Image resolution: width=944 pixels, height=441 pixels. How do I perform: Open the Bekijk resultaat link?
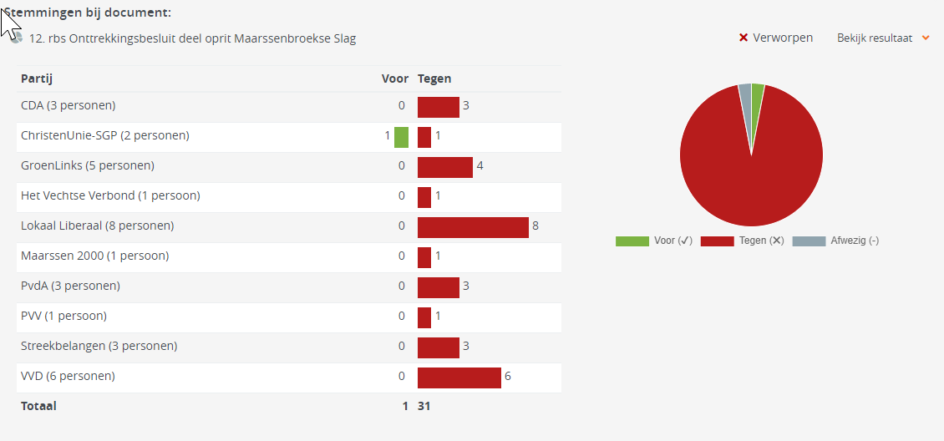(x=875, y=38)
